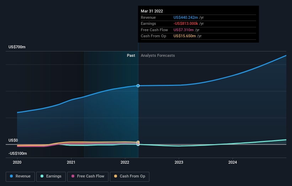Click the revenue data point marker at Mar 2022

click(x=138, y=86)
